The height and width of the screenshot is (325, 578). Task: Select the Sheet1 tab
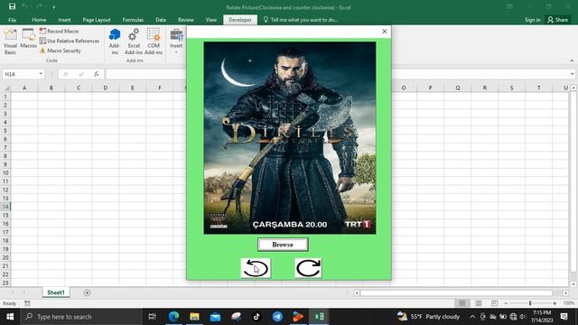point(56,292)
